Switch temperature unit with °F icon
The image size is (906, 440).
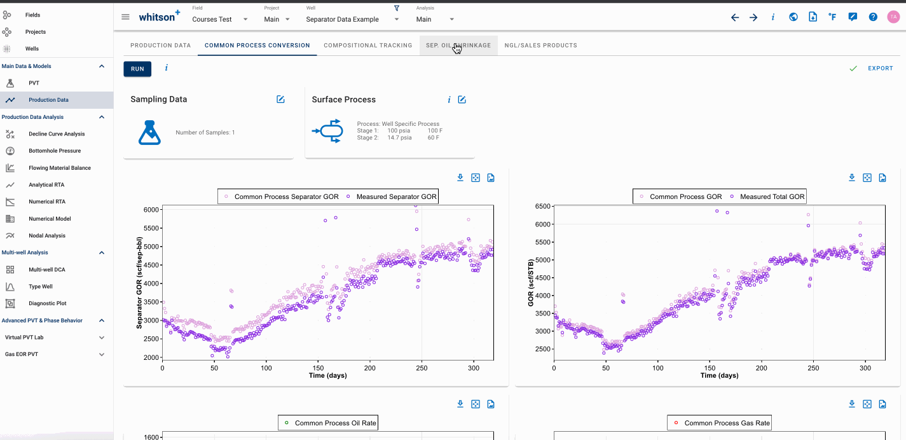pyautogui.click(x=832, y=17)
